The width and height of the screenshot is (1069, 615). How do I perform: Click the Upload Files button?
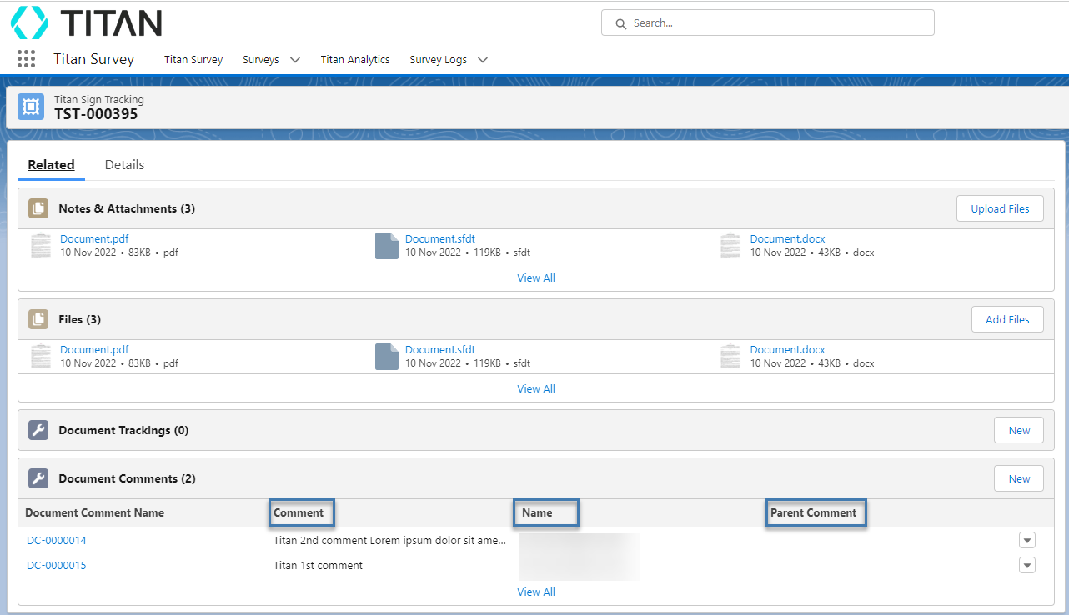(1000, 208)
